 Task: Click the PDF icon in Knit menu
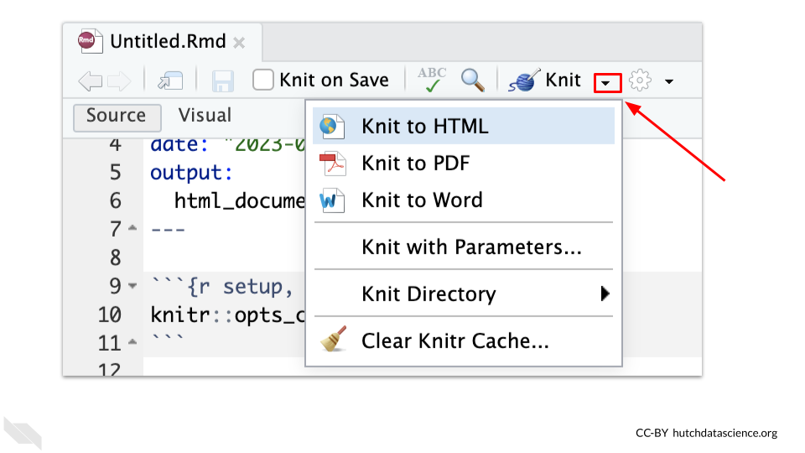tap(332, 164)
